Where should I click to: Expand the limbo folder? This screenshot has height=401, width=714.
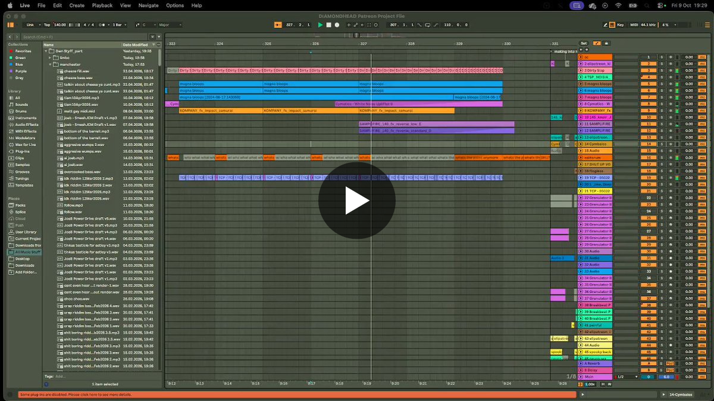[50, 58]
